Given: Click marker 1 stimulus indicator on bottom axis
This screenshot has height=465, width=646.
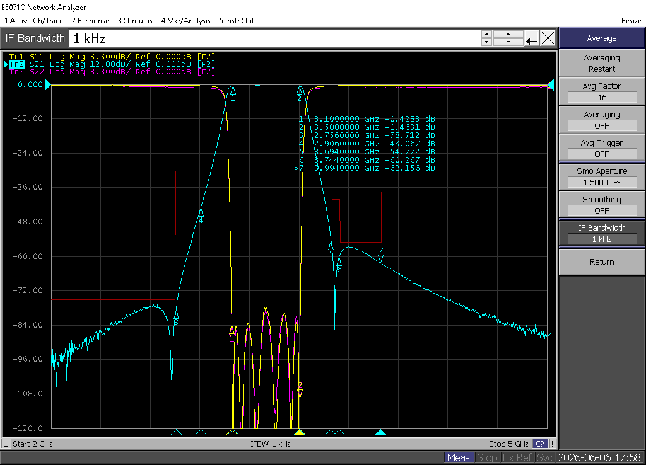Looking at the screenshot, I should coord(233,432).
